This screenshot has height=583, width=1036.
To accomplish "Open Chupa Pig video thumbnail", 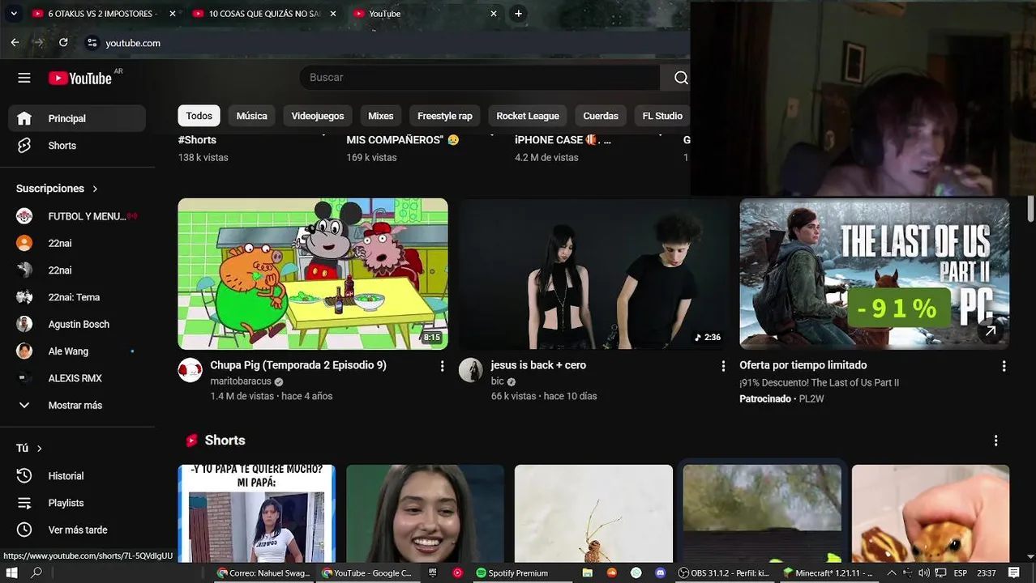I will pos(313,274).
